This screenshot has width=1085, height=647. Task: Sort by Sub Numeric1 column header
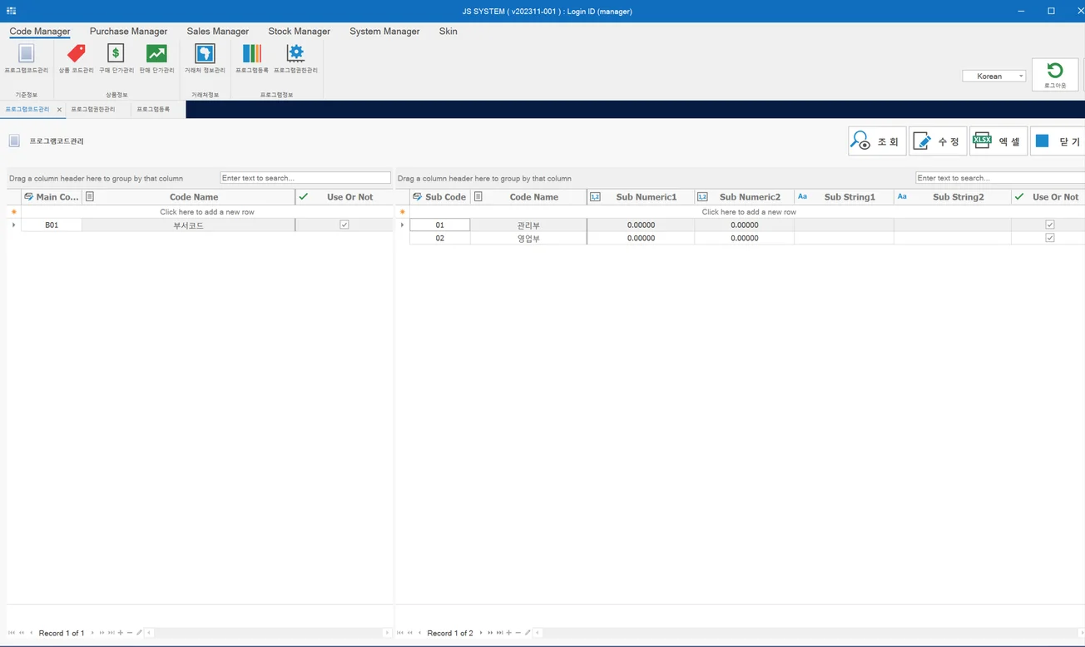pos(641,197)
